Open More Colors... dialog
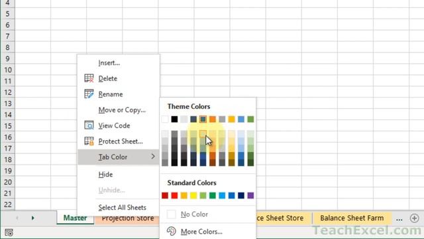The height and width of the screenshot is (239, 424). click(201, 232)
